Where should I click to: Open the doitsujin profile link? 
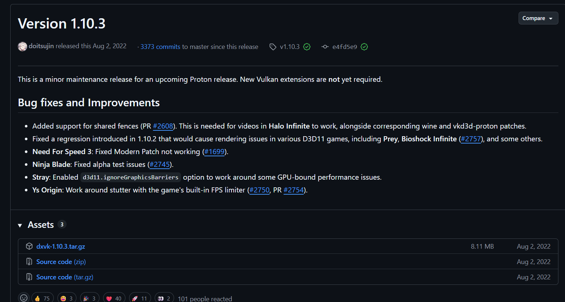click(41, 46)
